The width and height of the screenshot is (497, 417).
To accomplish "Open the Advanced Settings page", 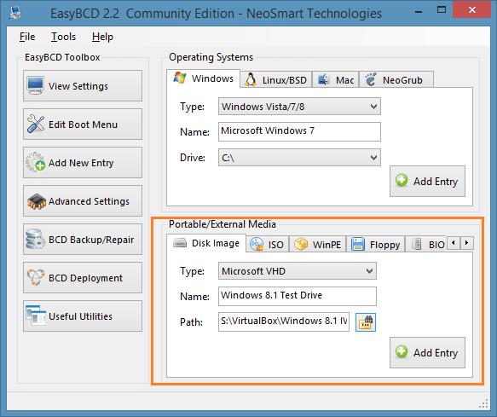I will (83, 201).
